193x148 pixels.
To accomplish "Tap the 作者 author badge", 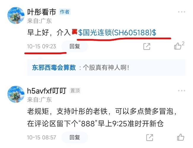I will click(x=65, y=12).
